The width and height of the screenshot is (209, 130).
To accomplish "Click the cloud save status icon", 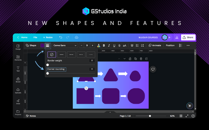I will tap(77, 37).
